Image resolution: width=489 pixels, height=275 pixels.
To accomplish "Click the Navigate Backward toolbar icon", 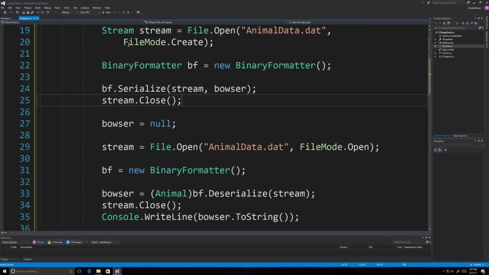I will coord(5,13).
